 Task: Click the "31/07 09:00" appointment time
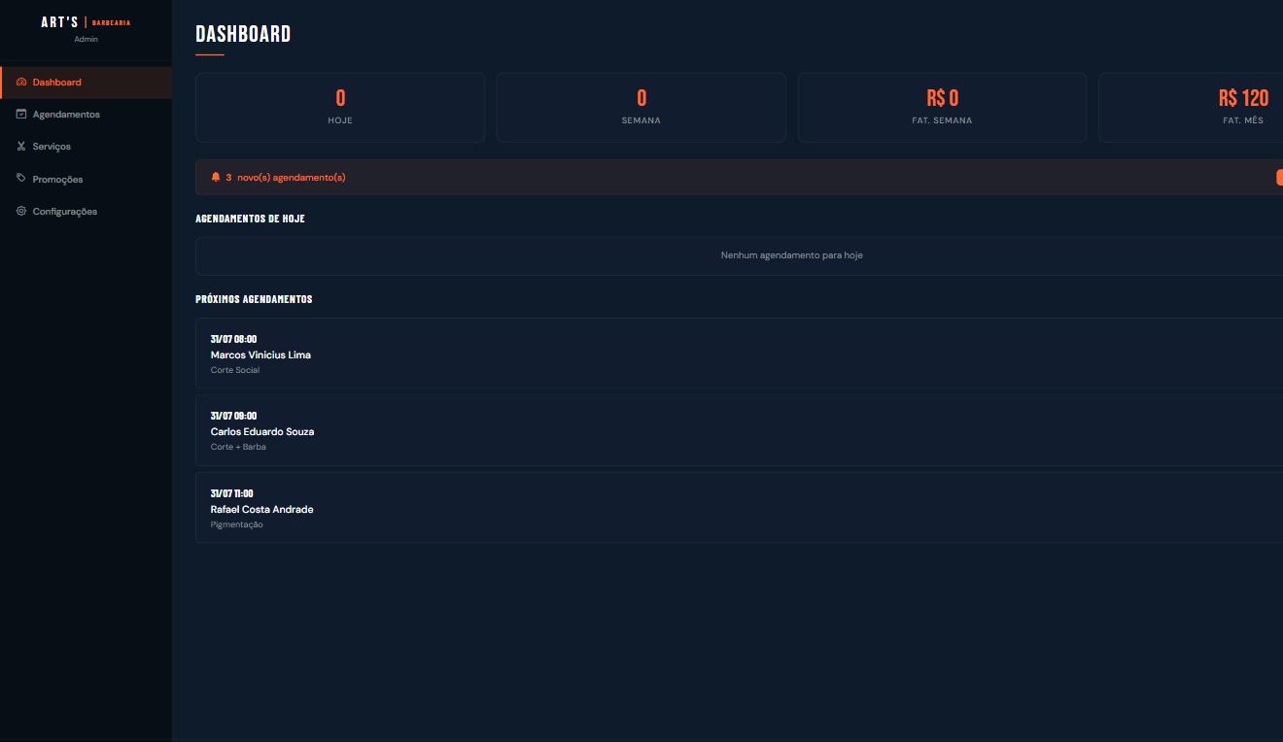click(233, 416)
